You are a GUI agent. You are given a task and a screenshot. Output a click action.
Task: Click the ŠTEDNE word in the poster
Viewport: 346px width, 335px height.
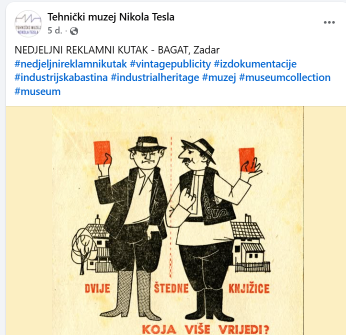171,288
